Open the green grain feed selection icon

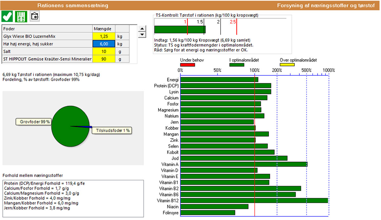20,16
